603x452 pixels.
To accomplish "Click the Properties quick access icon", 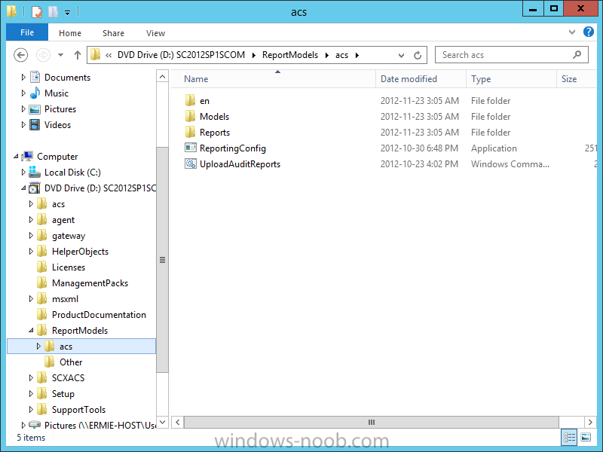I will tap(36, 12).
